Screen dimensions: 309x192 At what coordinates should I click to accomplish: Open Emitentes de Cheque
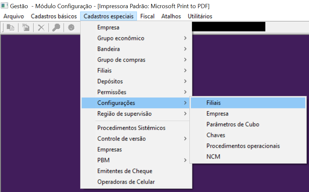[125, 171]
